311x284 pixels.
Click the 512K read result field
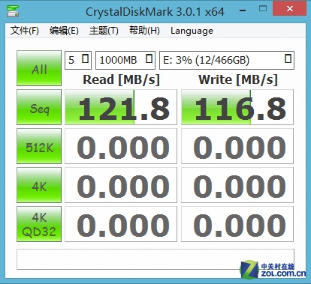coord(121,146)
